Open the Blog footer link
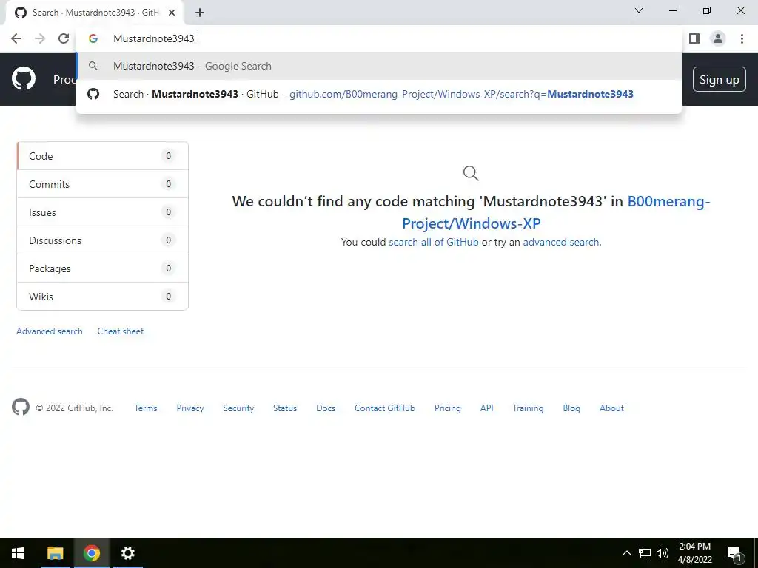The width and height of the screenshot is (758, 568). [x=571, y=408]
